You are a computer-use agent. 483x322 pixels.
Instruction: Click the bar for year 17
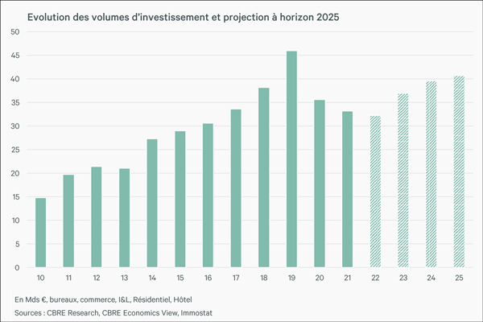point(236,188)
